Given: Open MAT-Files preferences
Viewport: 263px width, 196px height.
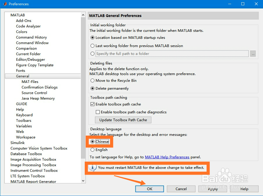Looking at the screenshot, I should [30, 82].
